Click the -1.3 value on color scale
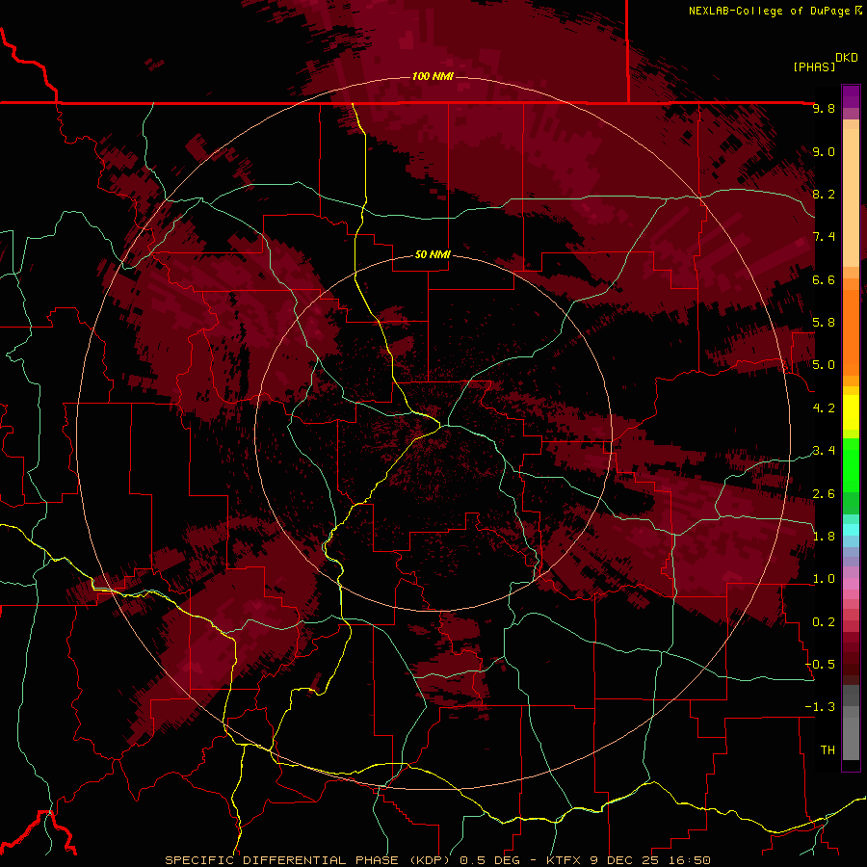 pyautogui.click(x=820, y=707)
